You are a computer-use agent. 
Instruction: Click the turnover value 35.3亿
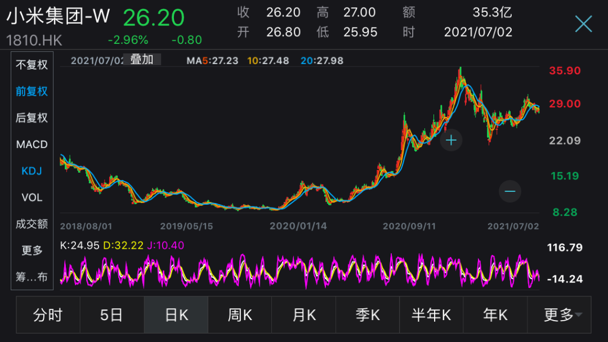click(493, 12)
